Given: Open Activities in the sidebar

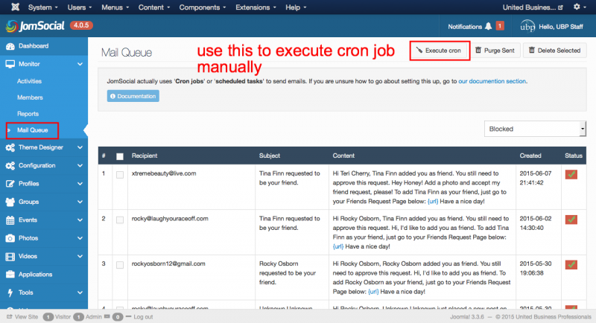Looking at the screenshot, I should [29, 81].
